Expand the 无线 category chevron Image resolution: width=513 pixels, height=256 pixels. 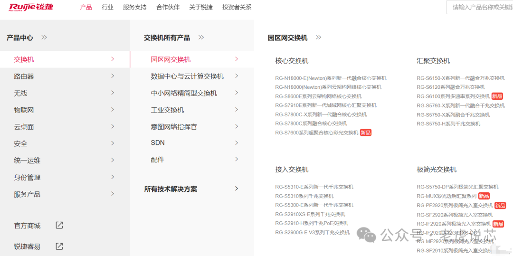coord(113,93)
